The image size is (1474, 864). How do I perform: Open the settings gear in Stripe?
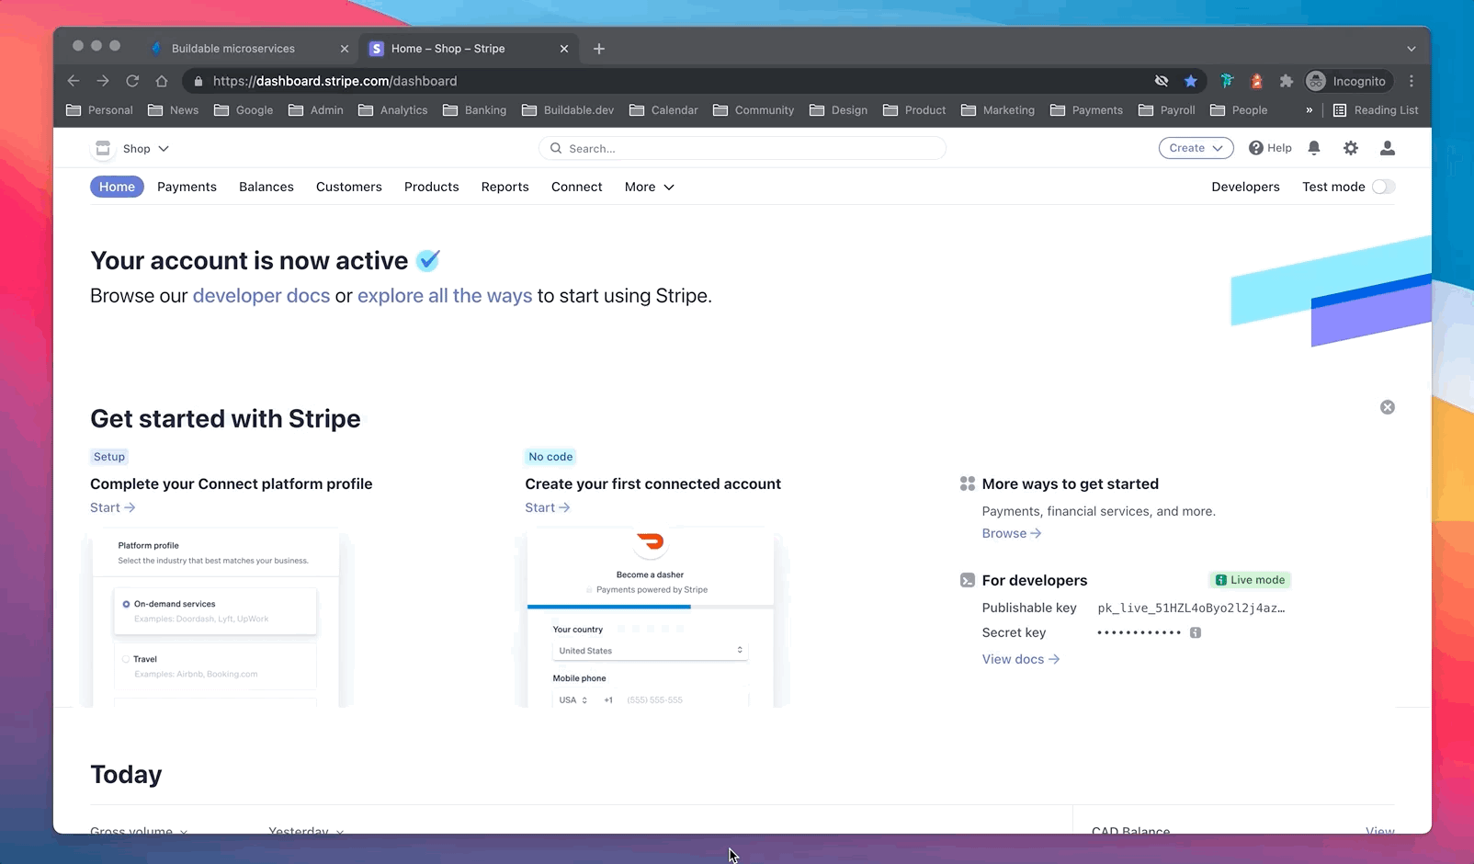(x=1351, y=148)
